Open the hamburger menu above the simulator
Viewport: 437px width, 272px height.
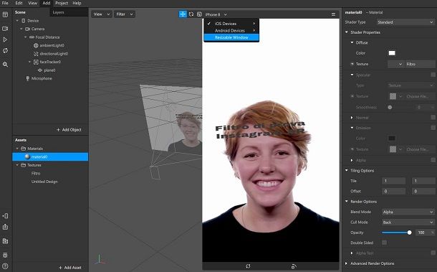(x=333, y=14)
